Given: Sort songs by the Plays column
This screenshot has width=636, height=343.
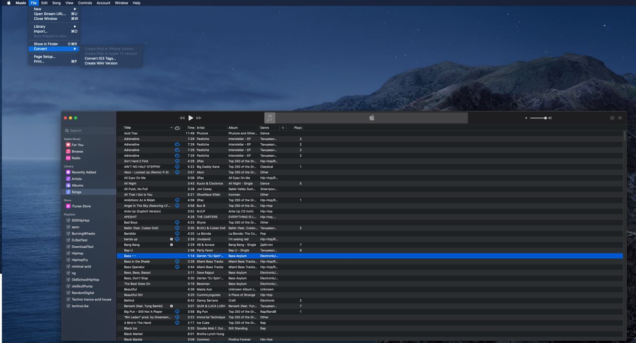Looking at the screenshot, I should click(x=298, y=127).
